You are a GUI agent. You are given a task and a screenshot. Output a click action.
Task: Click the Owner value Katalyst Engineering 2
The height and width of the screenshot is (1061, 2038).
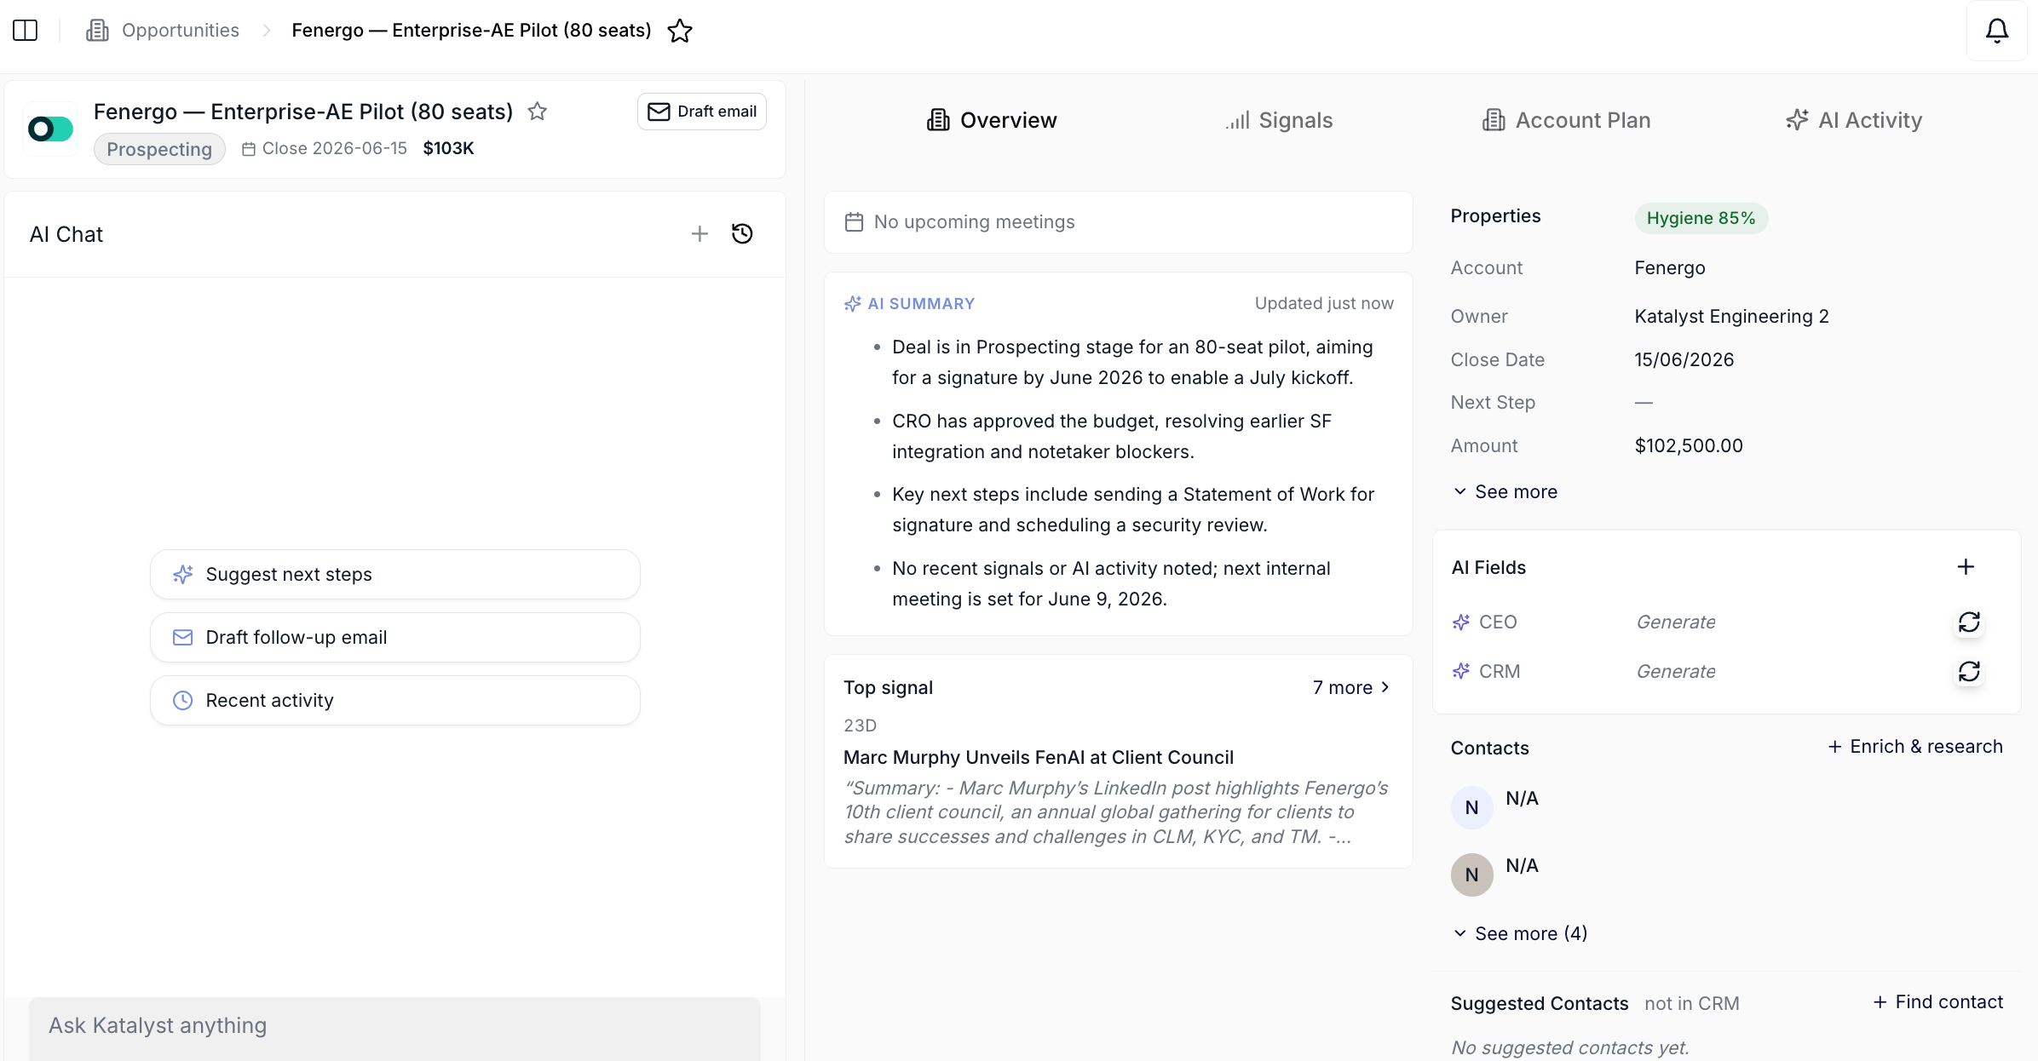[1731, 317]
